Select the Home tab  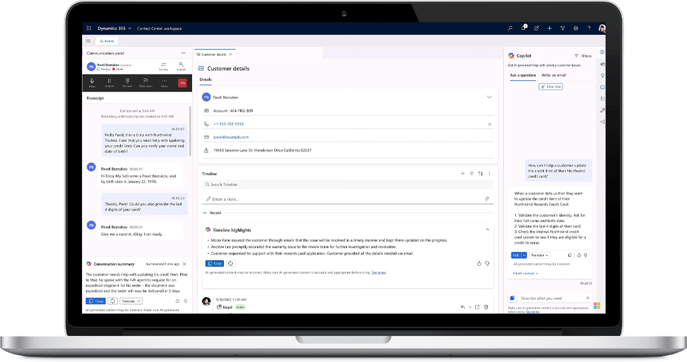pos(106,41)
